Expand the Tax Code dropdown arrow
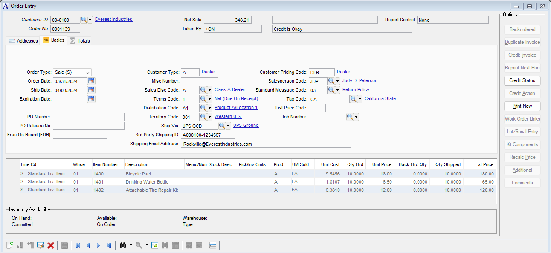 click(360, 99)
